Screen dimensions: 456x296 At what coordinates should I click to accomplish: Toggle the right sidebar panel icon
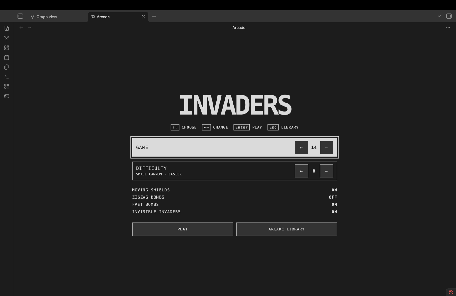click(x=449, y=16)
